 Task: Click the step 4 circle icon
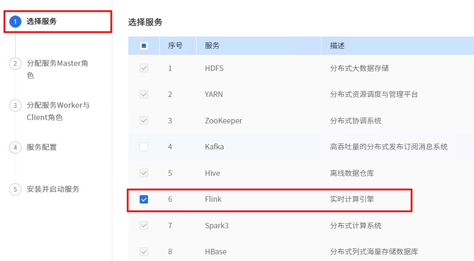tap(15, 148)
